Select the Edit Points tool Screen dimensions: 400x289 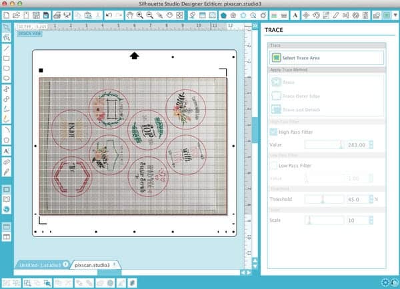tap(7, 38)
